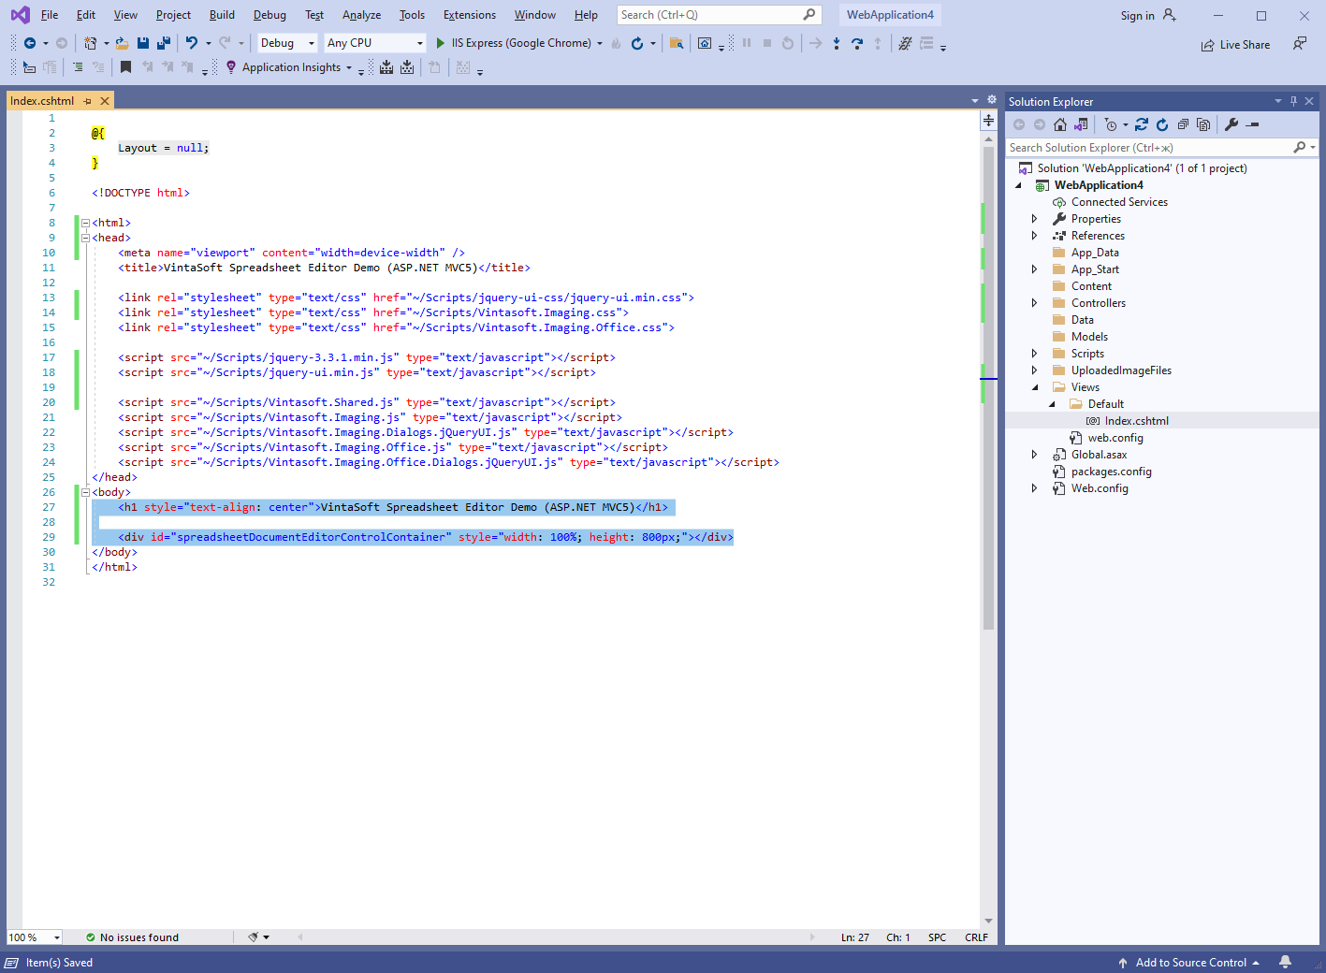Screen dimensions: 1326x973
Task: Open the Analyze menu
Action: (x=361, y=15)
